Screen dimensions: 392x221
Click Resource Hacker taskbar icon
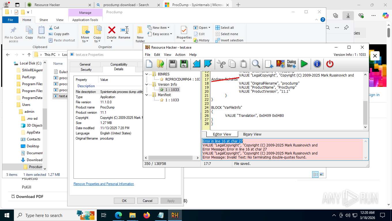click(x=175, y=215)
